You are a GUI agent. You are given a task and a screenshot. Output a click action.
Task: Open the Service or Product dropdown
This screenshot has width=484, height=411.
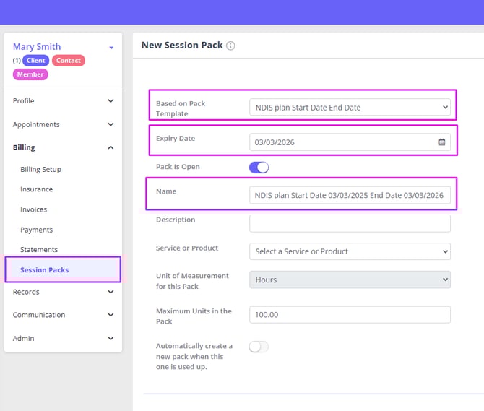(x=350, y=251)
